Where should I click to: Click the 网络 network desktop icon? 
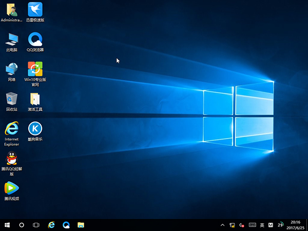[11, 69]
